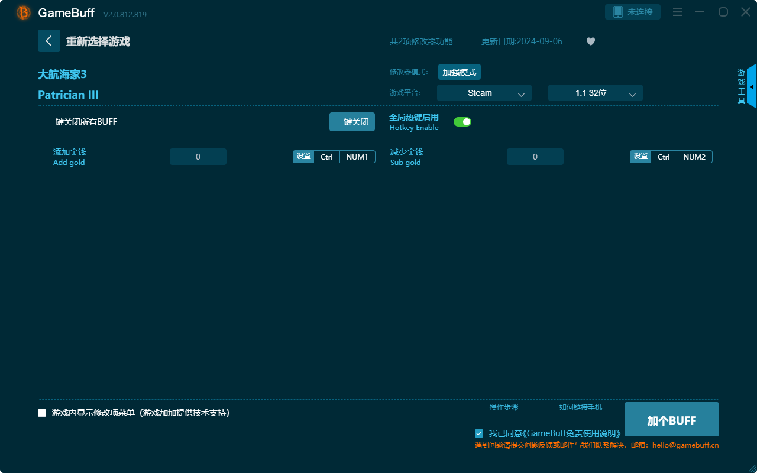
Task: Open the 1.1 32位 version dropdown
Action: click(595, 93)
